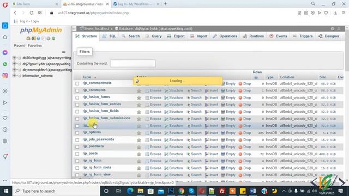Open the Recent tables list
This screenshot has width=349, height=196.
pyautogui.click(x=19, y=45)
